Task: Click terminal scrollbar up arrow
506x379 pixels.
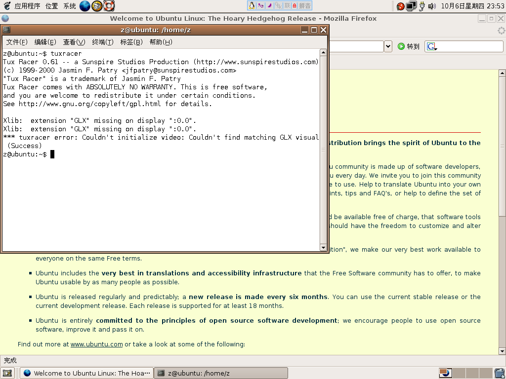Action: [x=323, y=52]
